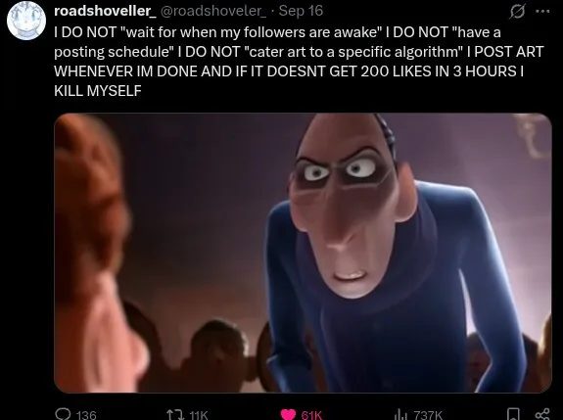Click the repost arrows icon
563x420 pixels.
click(175, 415)
